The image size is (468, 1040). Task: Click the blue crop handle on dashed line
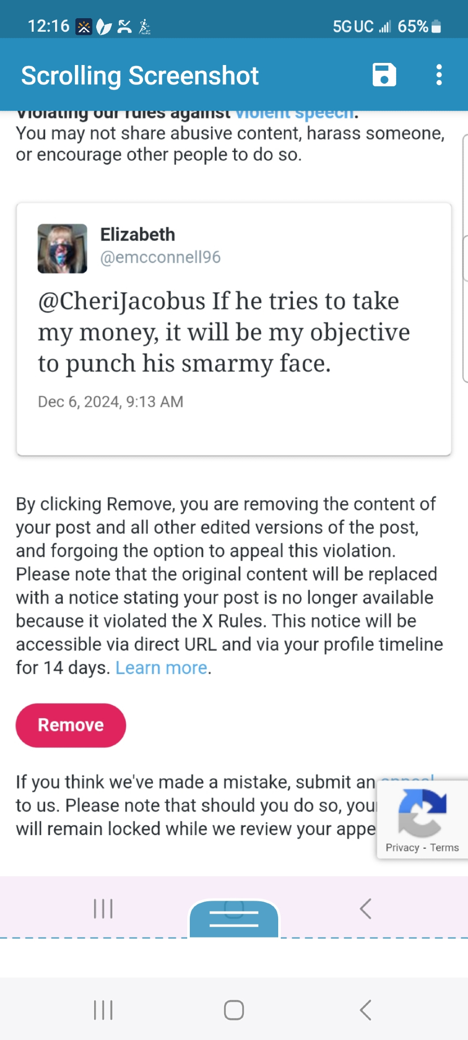pos(234,919)
